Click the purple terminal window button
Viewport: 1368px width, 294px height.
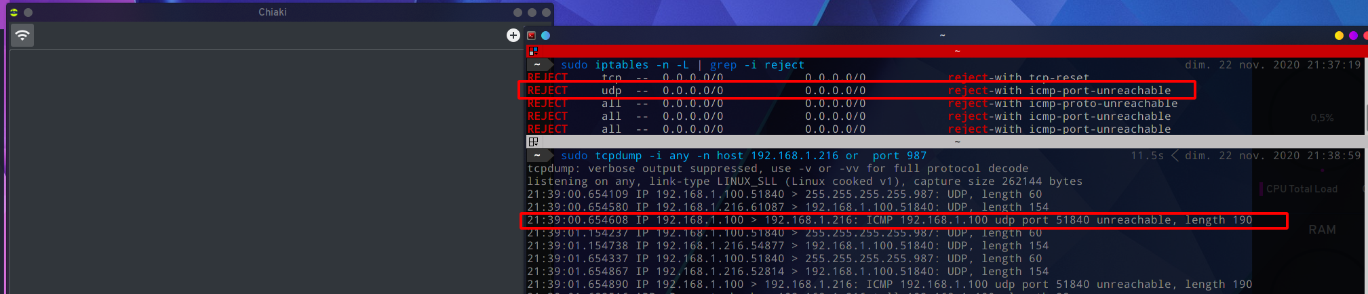(x=1353, y=35)
